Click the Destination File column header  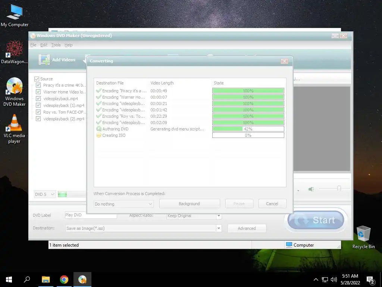(x=110, y=83)
